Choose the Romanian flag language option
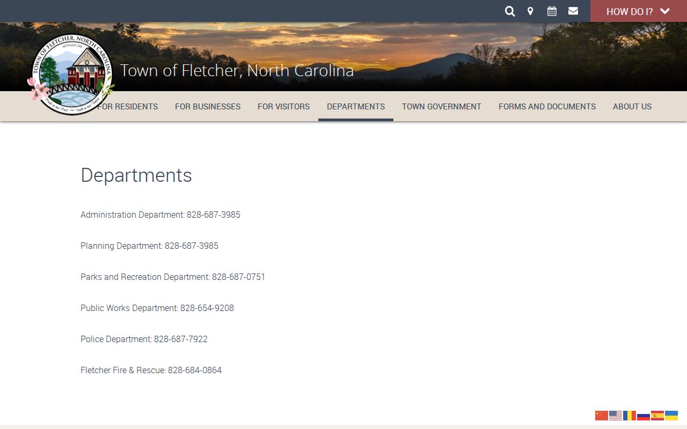687x429 pixels. (x=630, y=416)
